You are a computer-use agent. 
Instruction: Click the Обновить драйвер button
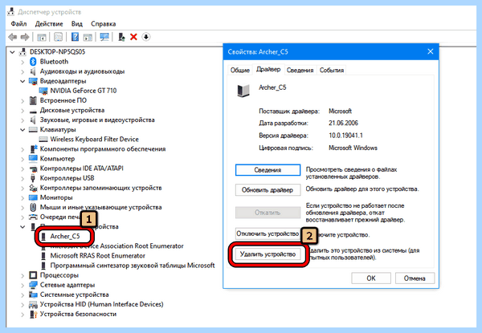coord(268,190)
